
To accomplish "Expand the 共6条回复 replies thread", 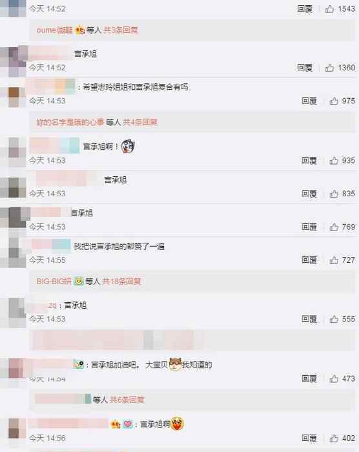I will tap(127, 400).
